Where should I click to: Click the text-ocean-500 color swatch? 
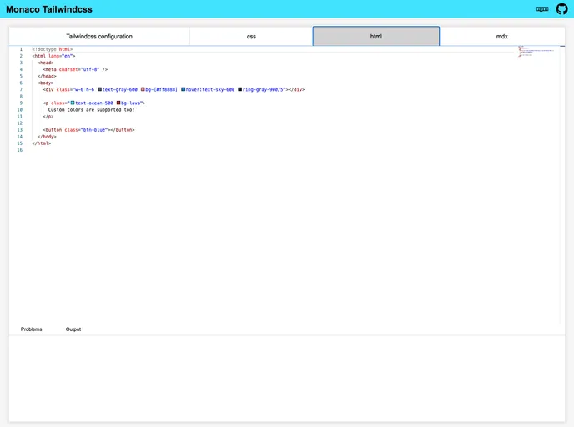click(73, 103)
